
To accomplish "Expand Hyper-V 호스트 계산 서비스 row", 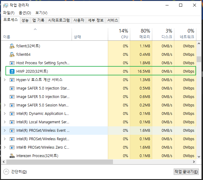I will coord(5,80).
